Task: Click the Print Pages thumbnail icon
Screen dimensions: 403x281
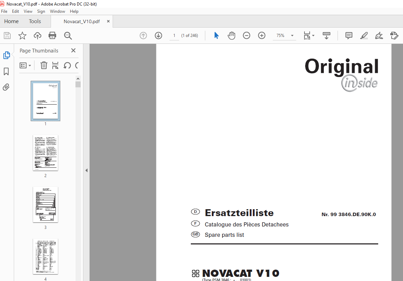Action: coord(55,66)
